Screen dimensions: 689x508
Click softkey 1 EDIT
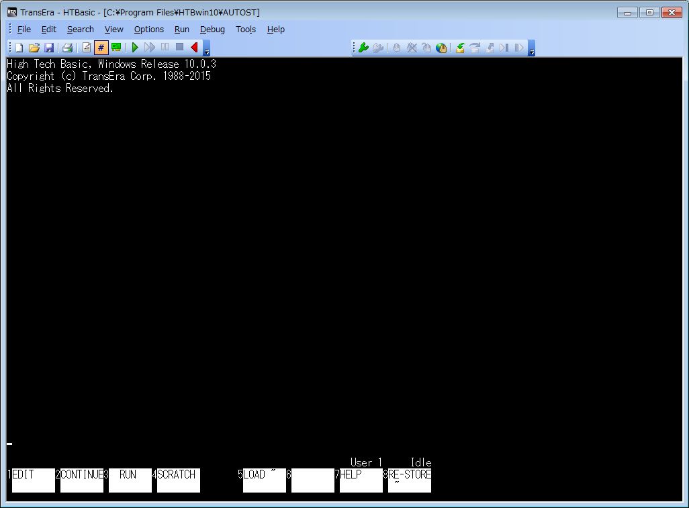click(x=34, y=480)
